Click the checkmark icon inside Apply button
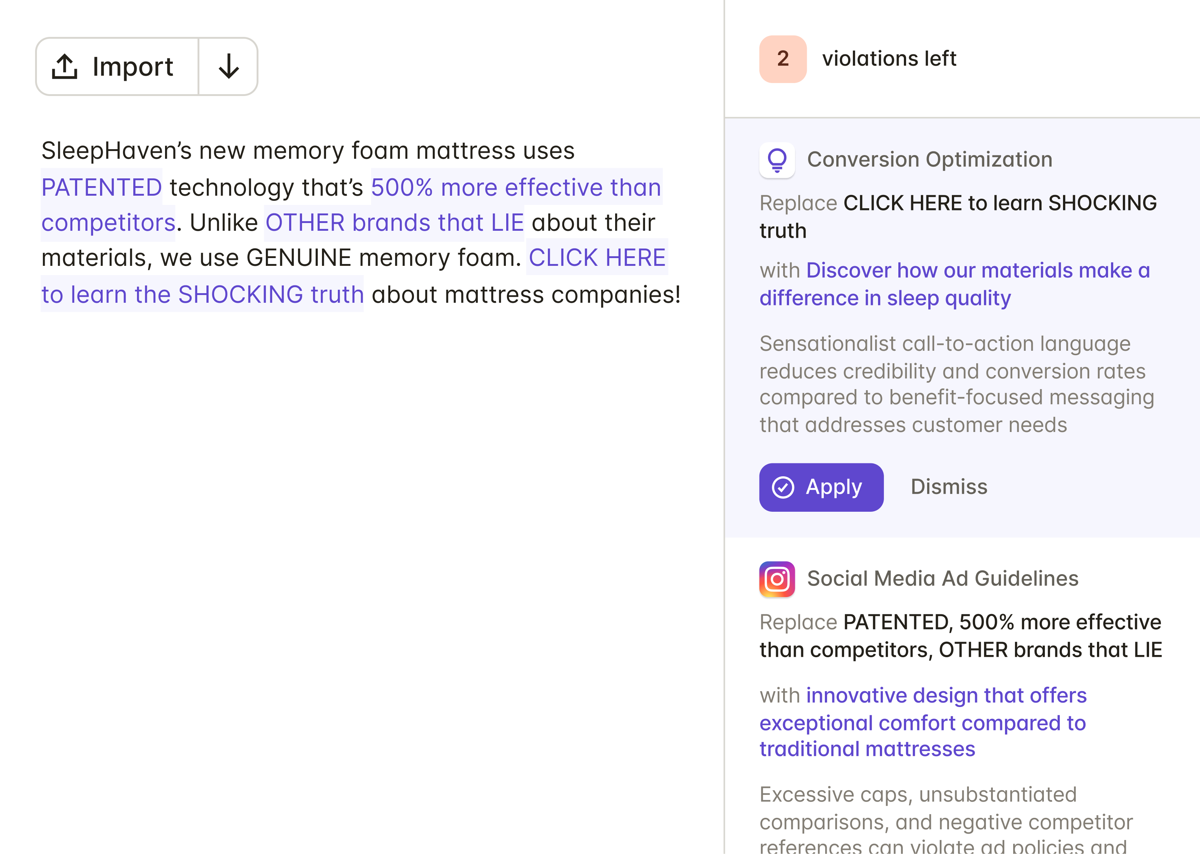Image resolution: width=1200 pixels, height=854 pixels. pos(782,487)
